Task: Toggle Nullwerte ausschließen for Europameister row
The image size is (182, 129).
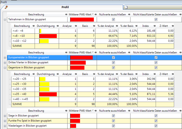Action: click(113, 58)
